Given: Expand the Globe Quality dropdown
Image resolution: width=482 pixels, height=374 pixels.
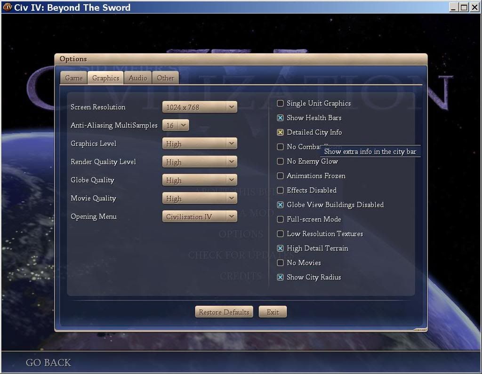Looking at the screenshot, I should (x=200, y=180).
